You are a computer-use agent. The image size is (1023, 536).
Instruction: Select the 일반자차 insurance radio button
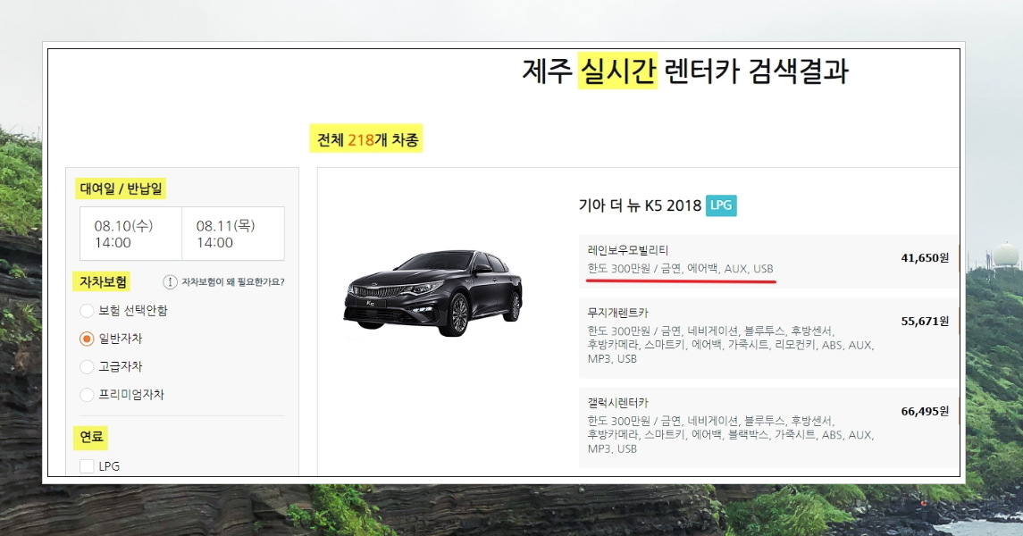point(87,339)
